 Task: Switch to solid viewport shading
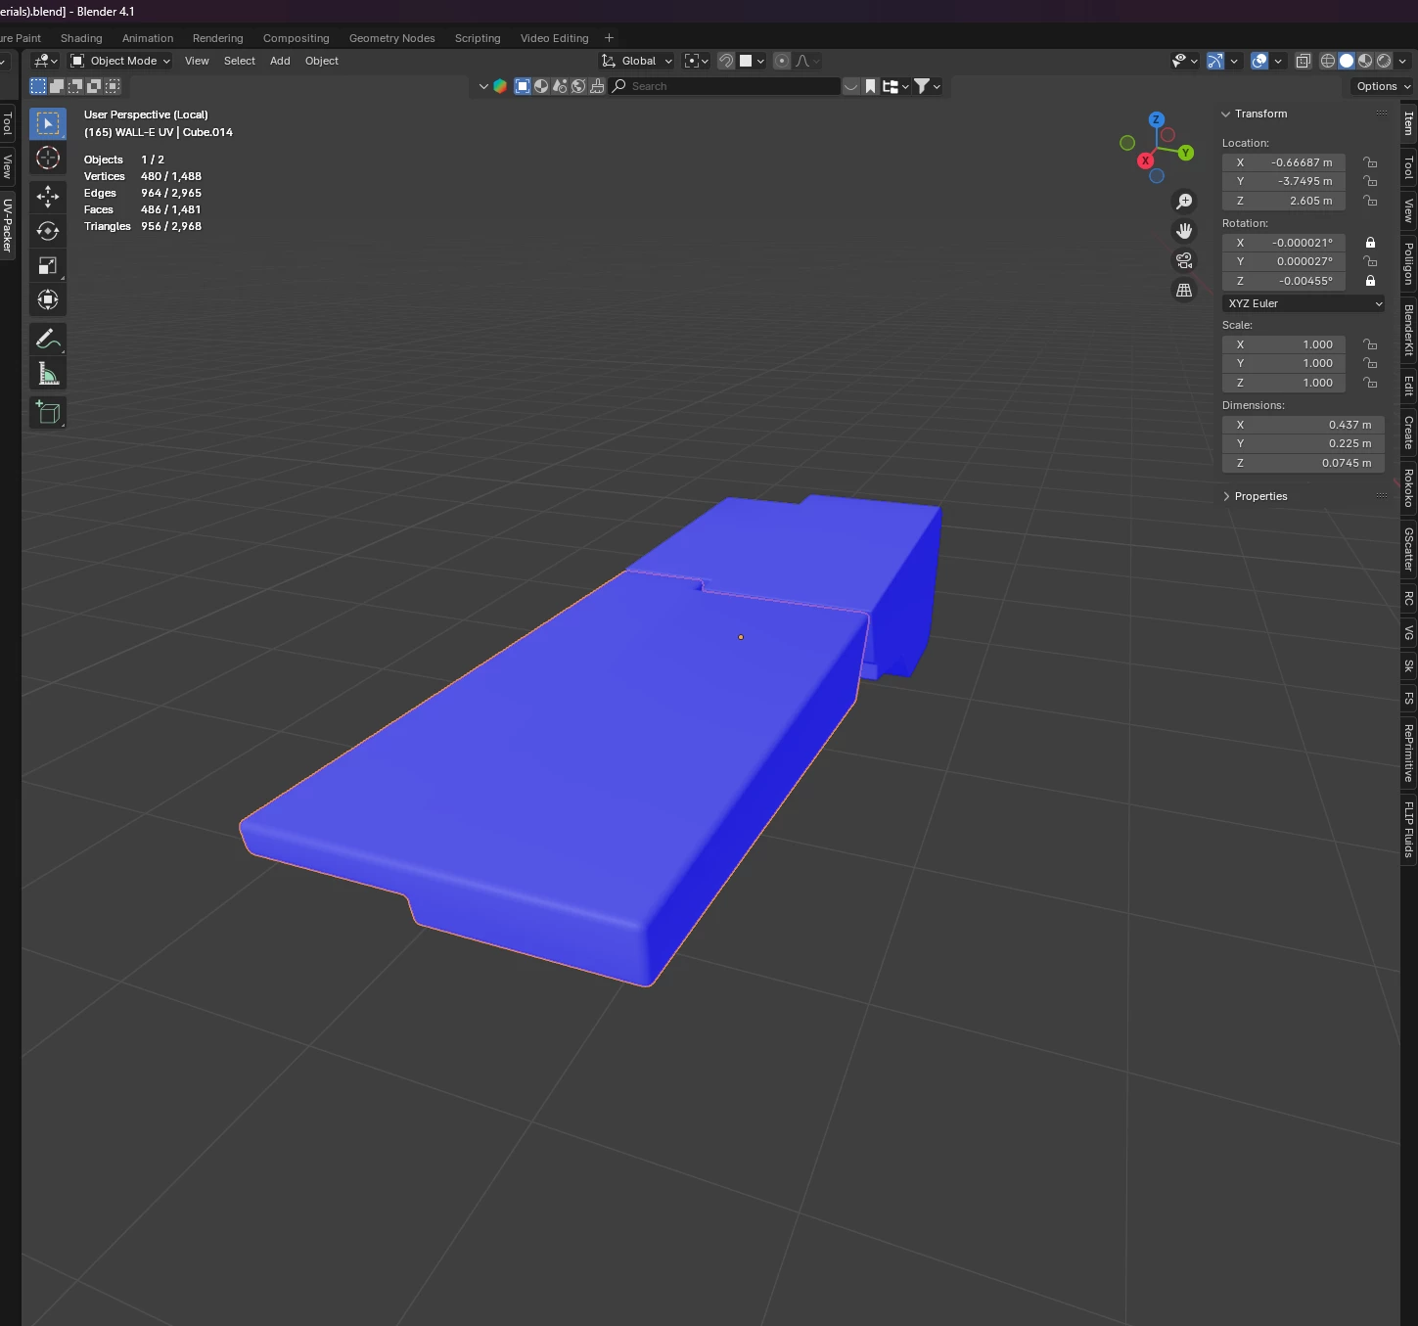click(x=1347, y=61)
